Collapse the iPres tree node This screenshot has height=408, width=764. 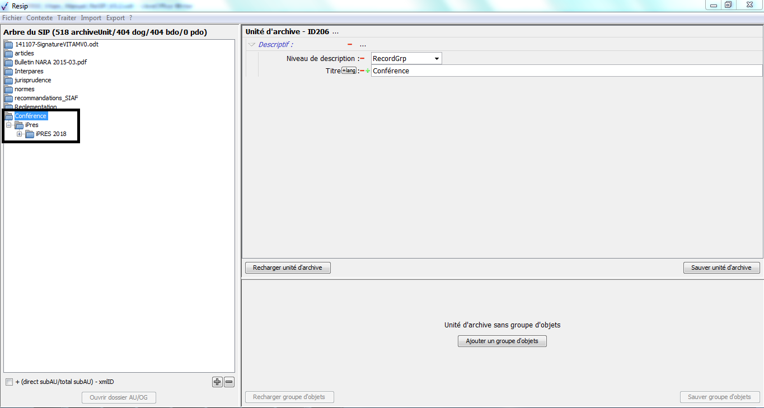[9, 125]
